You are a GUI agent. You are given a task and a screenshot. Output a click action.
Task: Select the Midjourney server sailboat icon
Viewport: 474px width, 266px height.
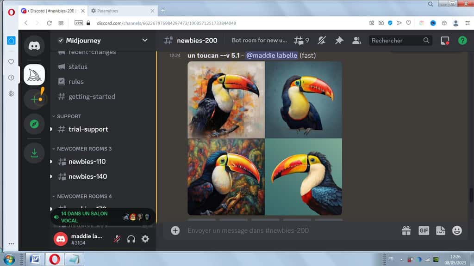[x=34, y=75]
